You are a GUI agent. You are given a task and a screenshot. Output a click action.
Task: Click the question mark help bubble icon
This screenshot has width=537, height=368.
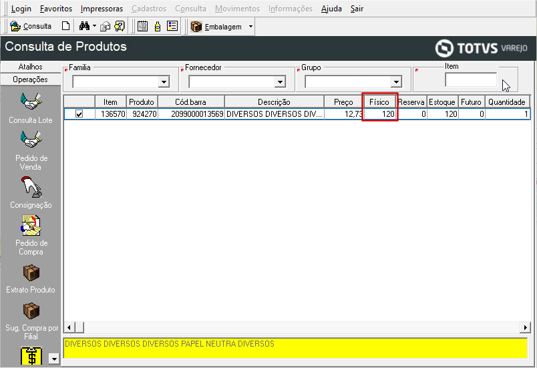(120, 26)
